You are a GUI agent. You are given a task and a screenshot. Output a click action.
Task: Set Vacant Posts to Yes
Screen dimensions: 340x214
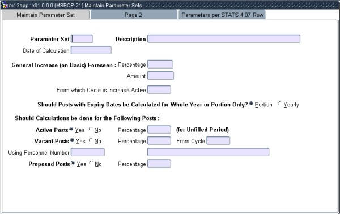pyautogui.click(x=72, y=140)
